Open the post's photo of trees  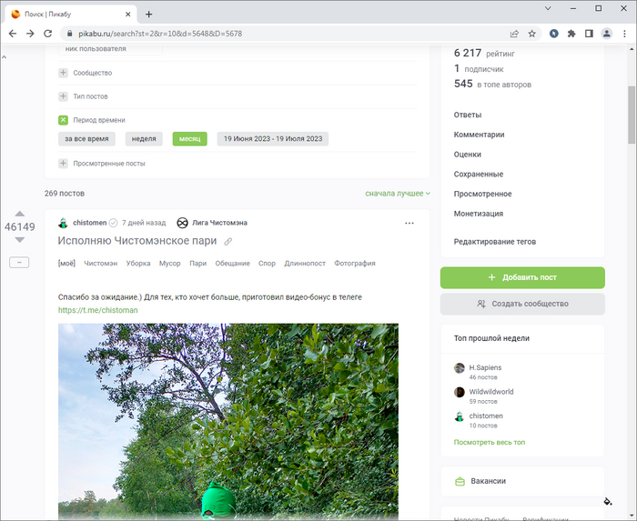click(227, 422)
